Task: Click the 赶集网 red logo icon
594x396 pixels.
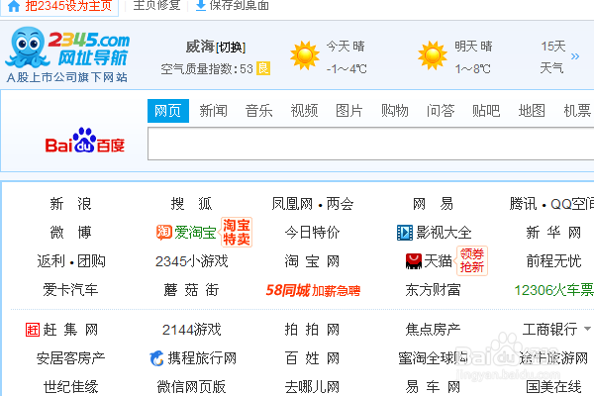Action: pos(33,330)
